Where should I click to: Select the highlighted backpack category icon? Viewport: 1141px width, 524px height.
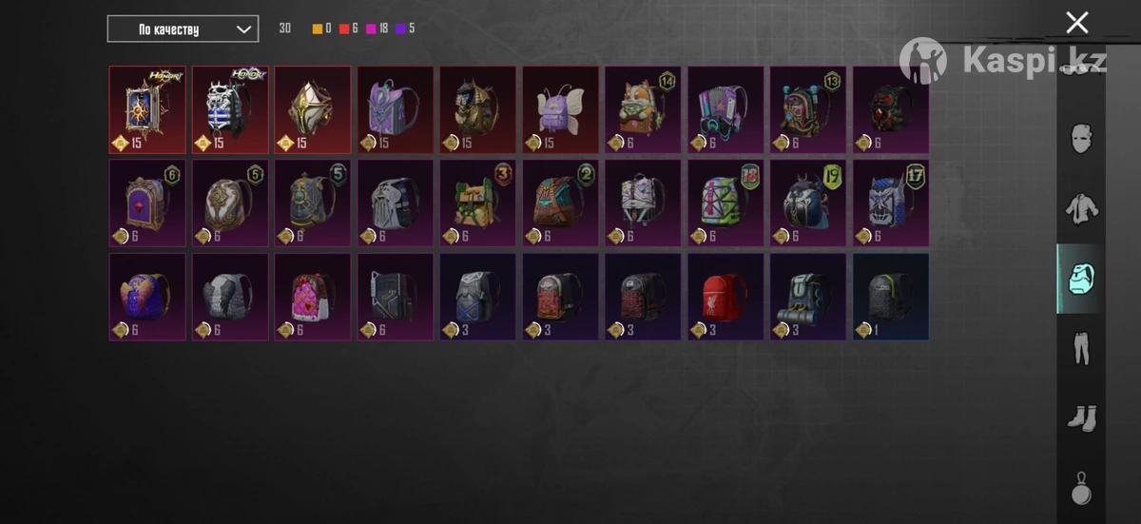[x=1081, y=280]
